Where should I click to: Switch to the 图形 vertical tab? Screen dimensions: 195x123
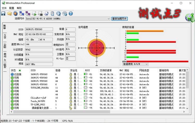(x=5, y=46)
